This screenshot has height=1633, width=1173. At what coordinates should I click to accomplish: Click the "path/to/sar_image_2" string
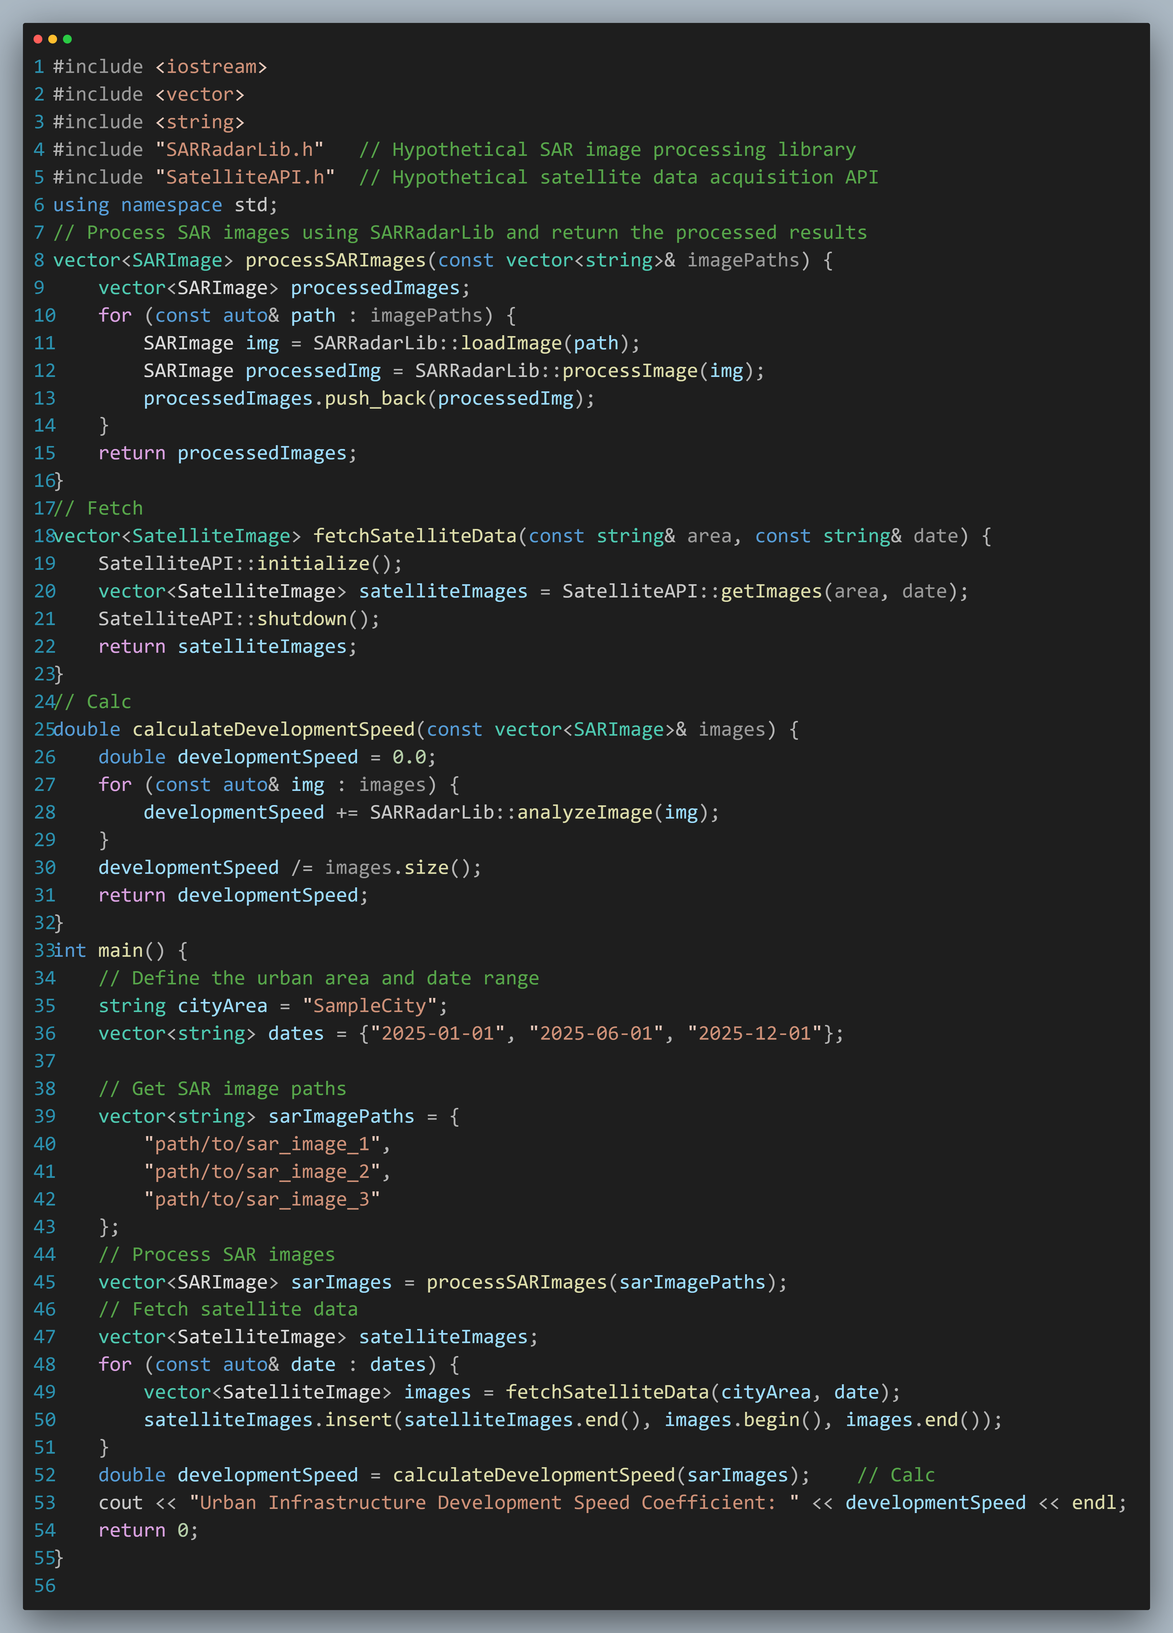[262, 1171]
